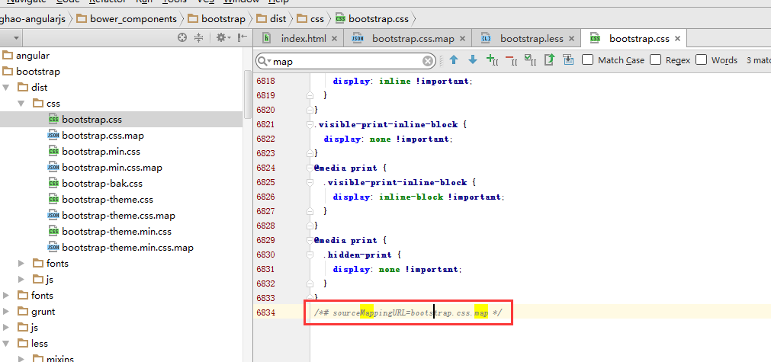Click the Select All Occurrences checkmark icon
Screen dimensions: 771x362
pos(531,60)
